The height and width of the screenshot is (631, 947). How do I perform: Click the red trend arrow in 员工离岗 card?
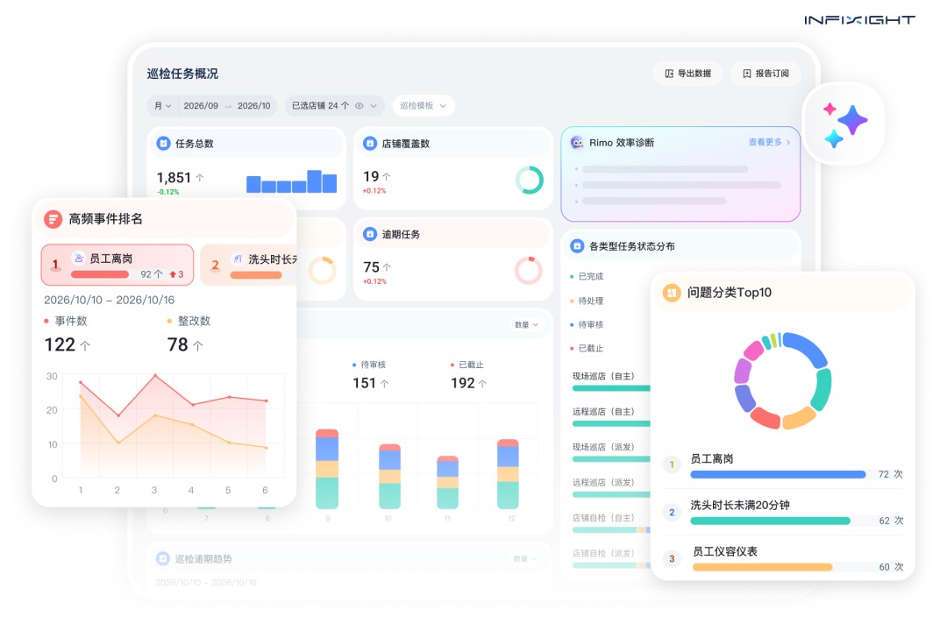pos(173,274)
